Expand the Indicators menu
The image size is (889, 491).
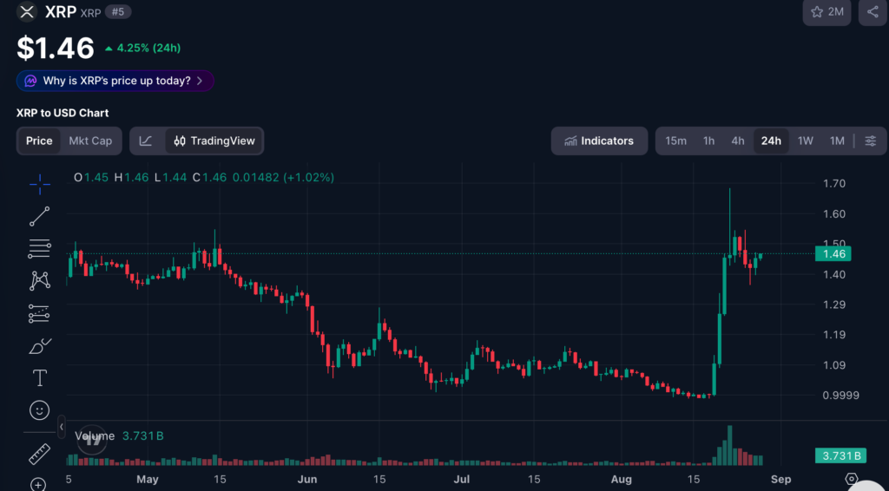coord(599,141)
